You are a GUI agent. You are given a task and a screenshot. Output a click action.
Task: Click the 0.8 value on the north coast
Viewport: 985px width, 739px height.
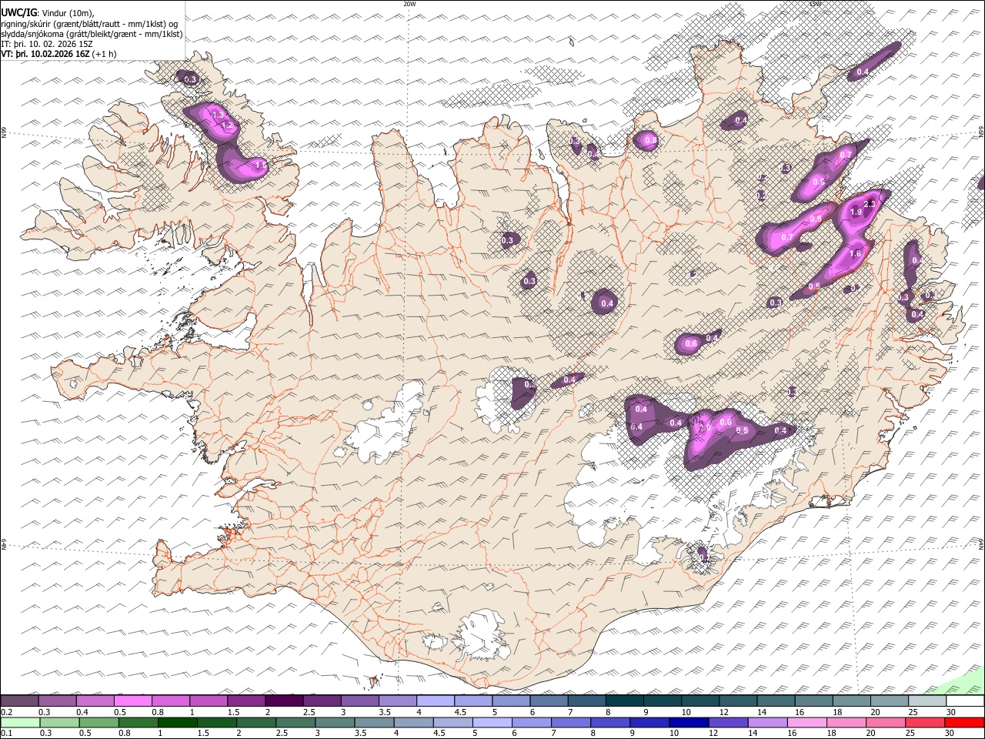[x=650, y=141]
